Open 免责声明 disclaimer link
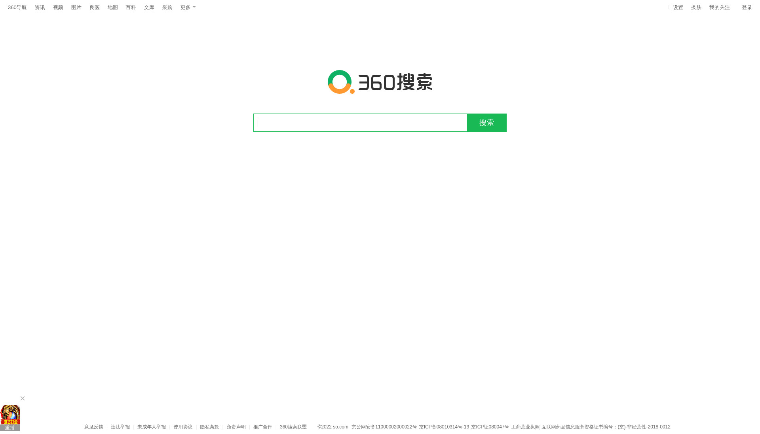The width and height of the screenshot is (760, 434). click(236, 427)
